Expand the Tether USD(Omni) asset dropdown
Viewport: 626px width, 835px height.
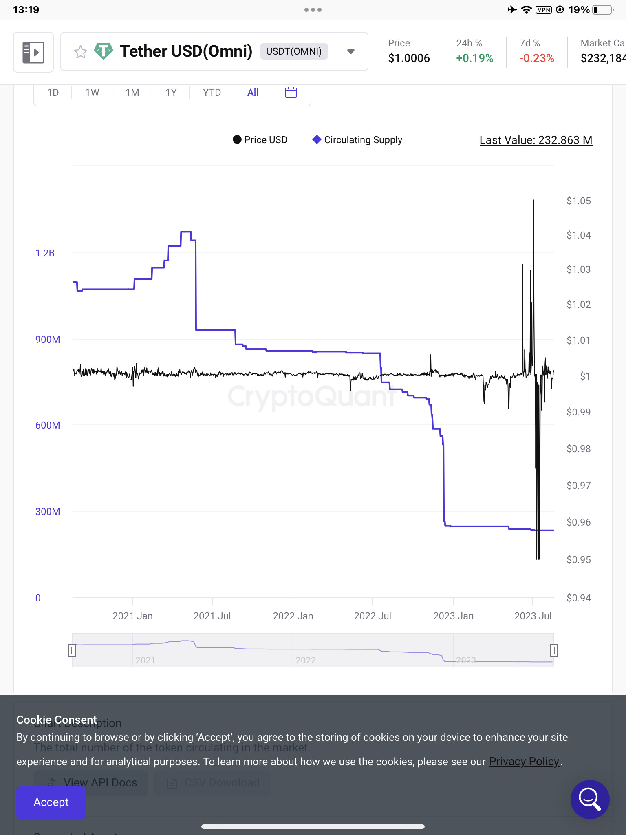[x=350, y=52]
